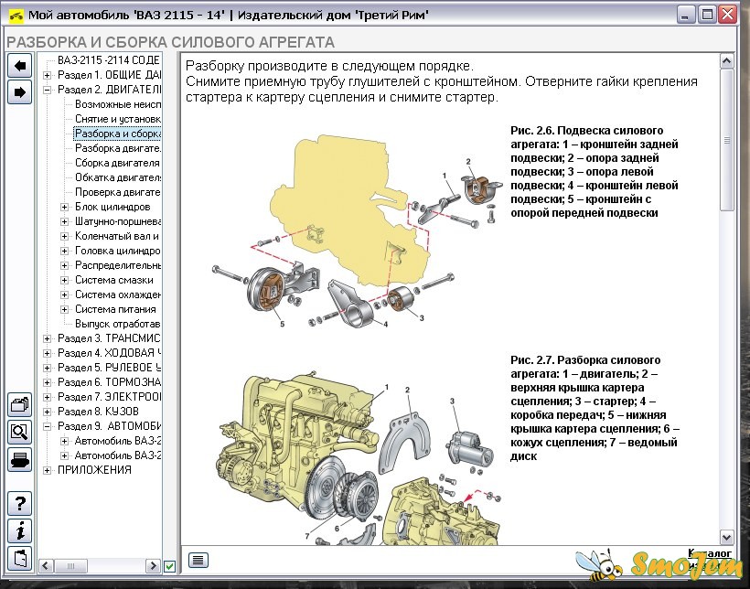
Task: Select 'Блок цилиндров' label in tree
Action: coord(112,207)
